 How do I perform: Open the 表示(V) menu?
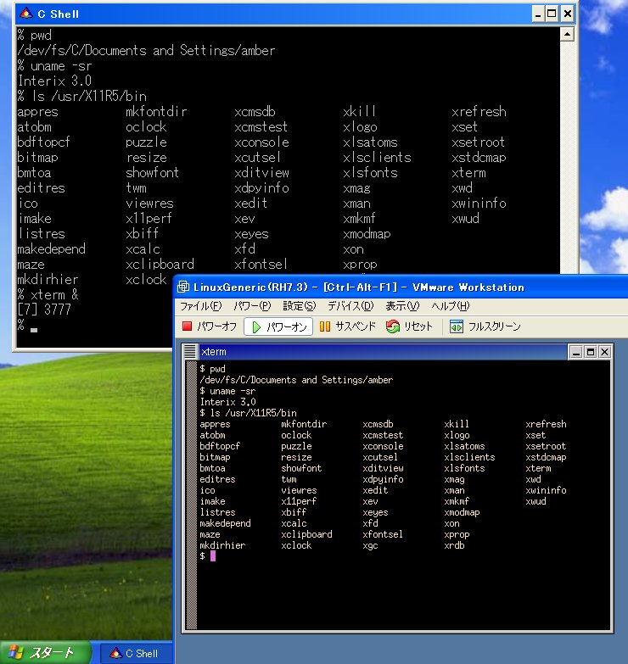click(x=402, y=306)
